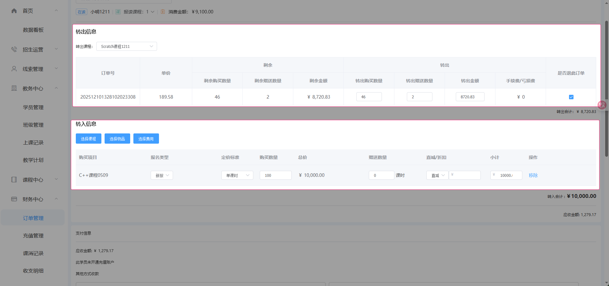Viewport: 609px width, 286px height.
Task: Open 数据看板 in the sidebar
Action: (33, 30)
